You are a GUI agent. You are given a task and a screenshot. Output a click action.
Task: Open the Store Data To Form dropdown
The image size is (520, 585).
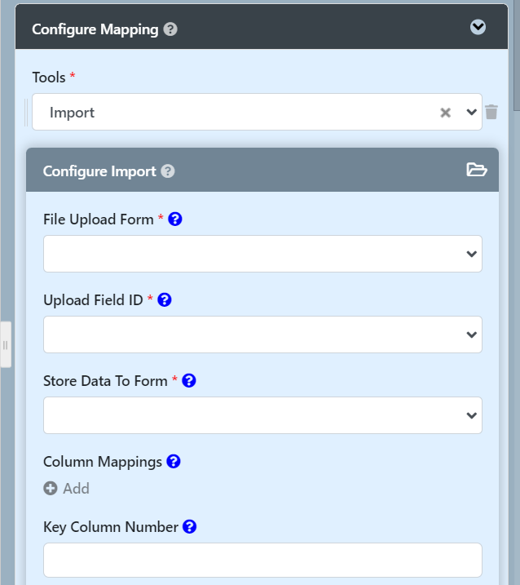click(x=262, y=415)
